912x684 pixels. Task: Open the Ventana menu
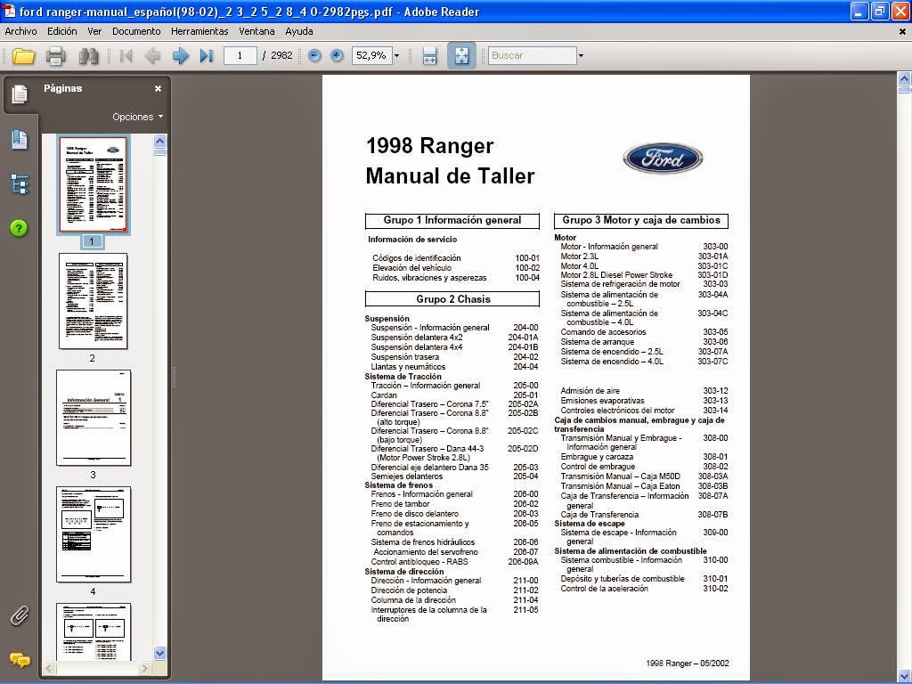pos(256,31)
